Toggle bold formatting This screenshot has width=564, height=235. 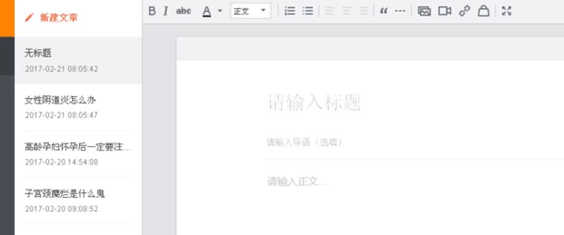pos(152,11)
